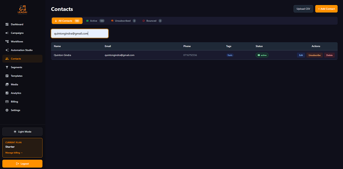Click the Automation Studio sparkle icon
343x169 pixels.
[7, 50]
